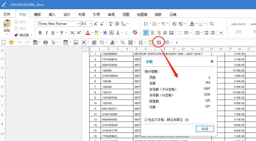Click the ruler tab selector corner
This screenshot has height=141, width=256.
(x=2, y=49)
